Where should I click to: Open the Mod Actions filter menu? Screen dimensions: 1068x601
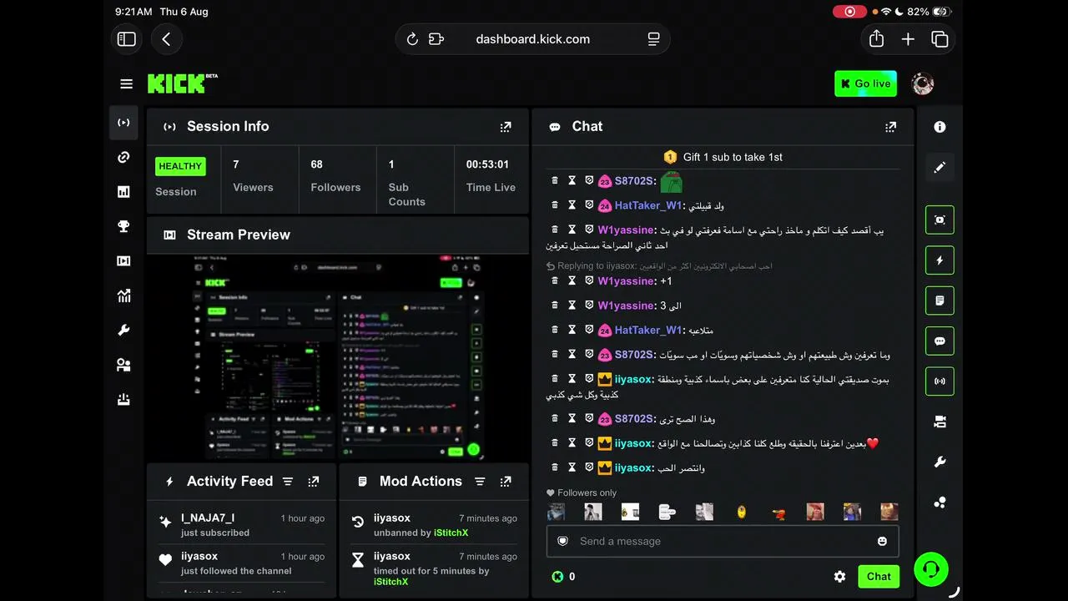coord(480,482)
